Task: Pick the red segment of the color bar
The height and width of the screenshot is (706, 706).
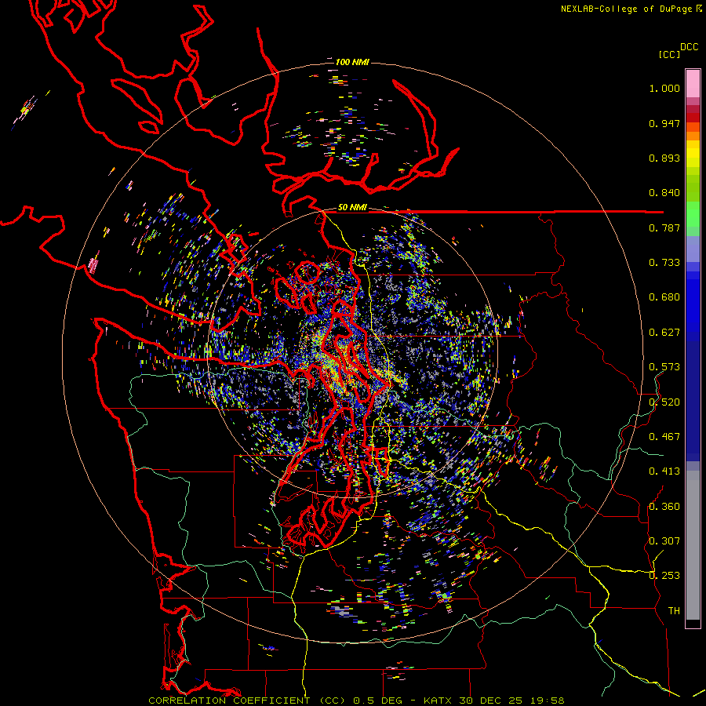Action: [x=693, y=117]
